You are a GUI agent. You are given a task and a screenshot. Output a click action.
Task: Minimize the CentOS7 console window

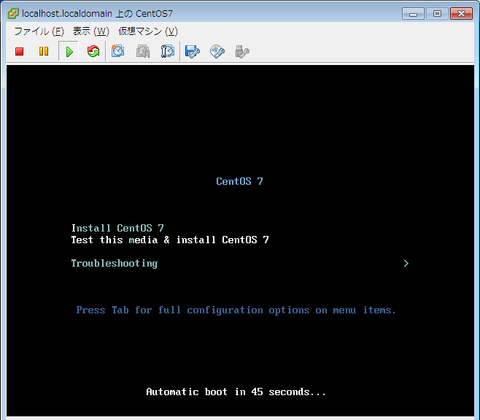pos(413,14)
